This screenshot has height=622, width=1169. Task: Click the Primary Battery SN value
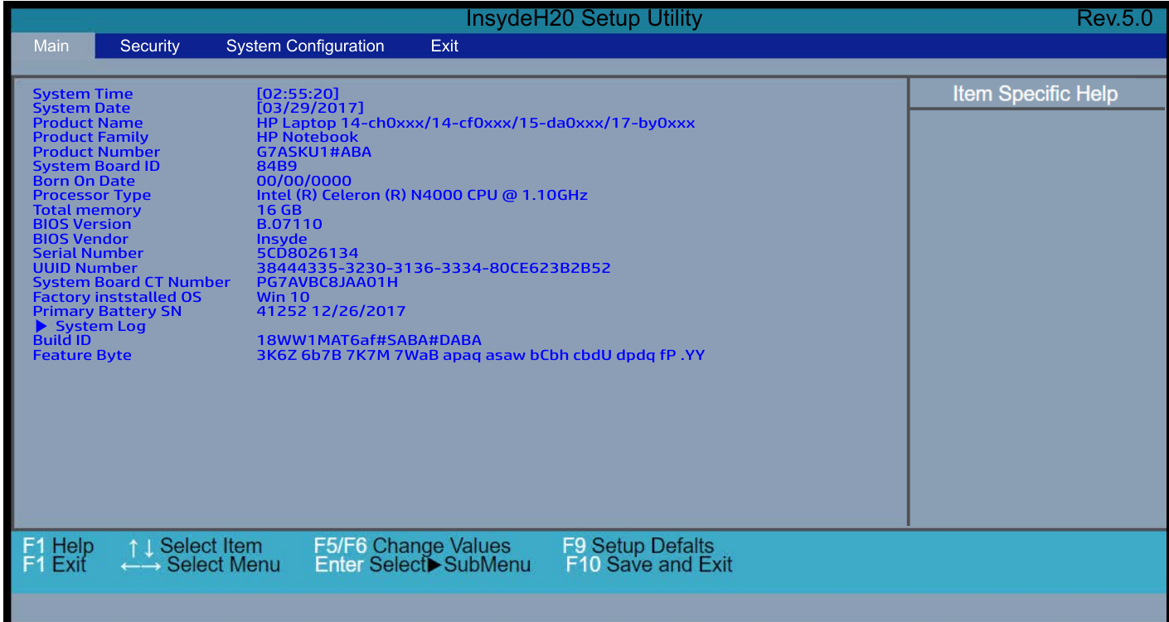pyautogui.click(x=332, y=311)
